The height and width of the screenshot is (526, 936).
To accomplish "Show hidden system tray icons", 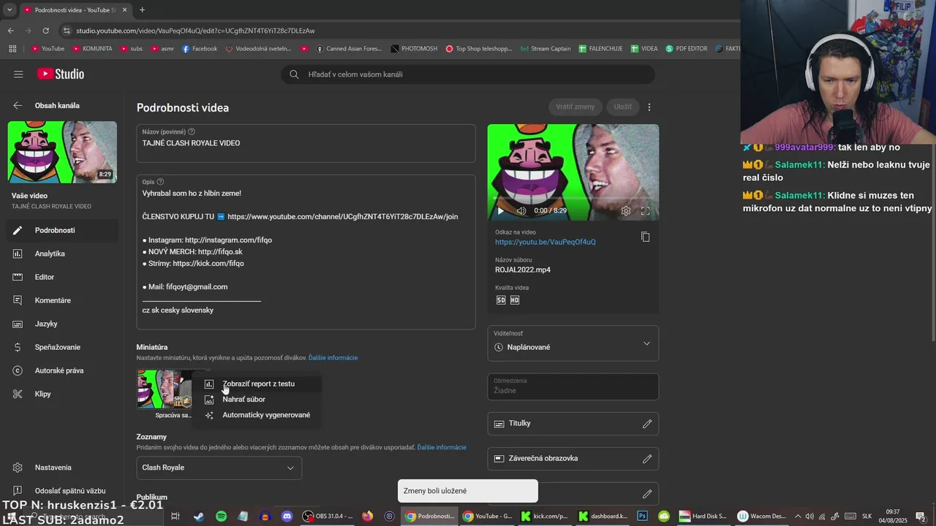I will pos(798,517).
